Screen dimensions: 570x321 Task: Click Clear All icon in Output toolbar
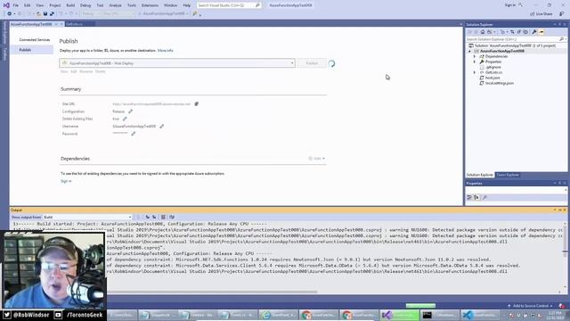coord(163,217)
